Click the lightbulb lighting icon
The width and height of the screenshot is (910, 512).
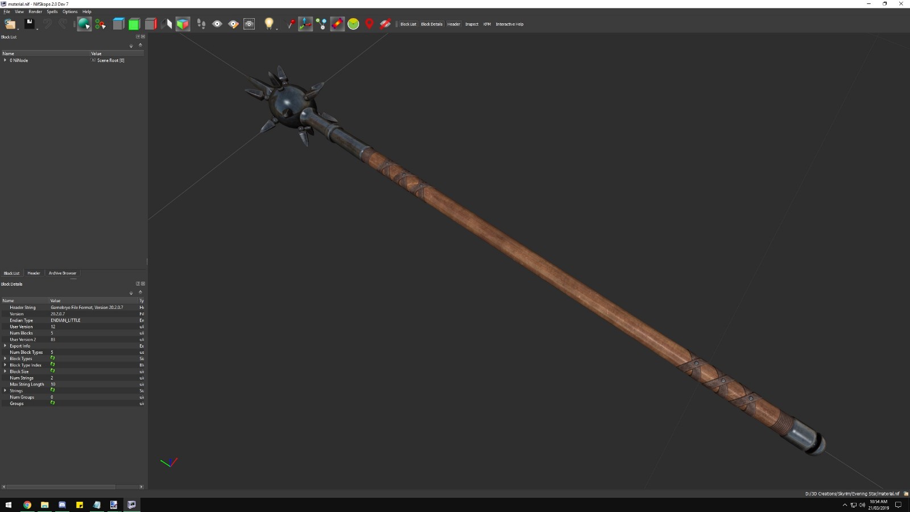pyautogui.click(x=269, y=24)
